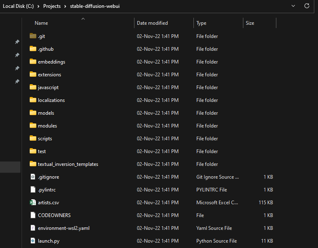Click the environment-wsl2.yaml file icon
Image resolution: width=318 pixels, height=248 pixels.
click(x=33, y=228)
